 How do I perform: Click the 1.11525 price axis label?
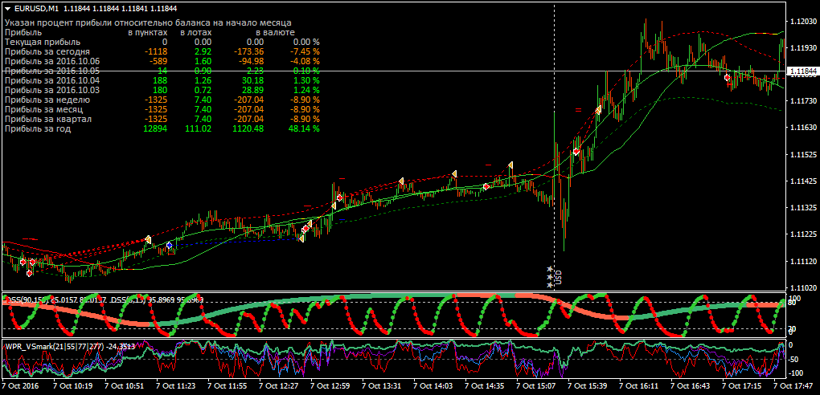(802, 155)
